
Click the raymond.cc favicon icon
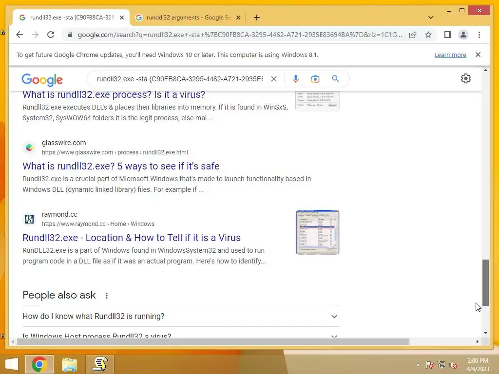point(29,219)
